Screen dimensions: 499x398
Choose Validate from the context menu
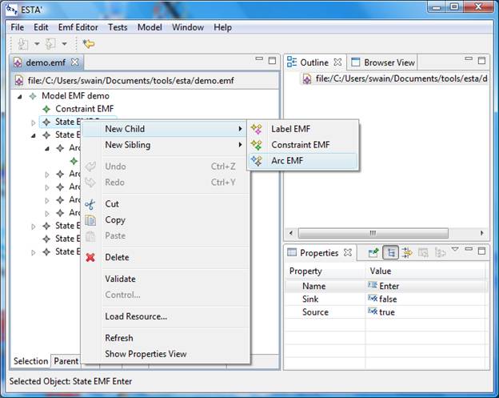pos(120,279)
